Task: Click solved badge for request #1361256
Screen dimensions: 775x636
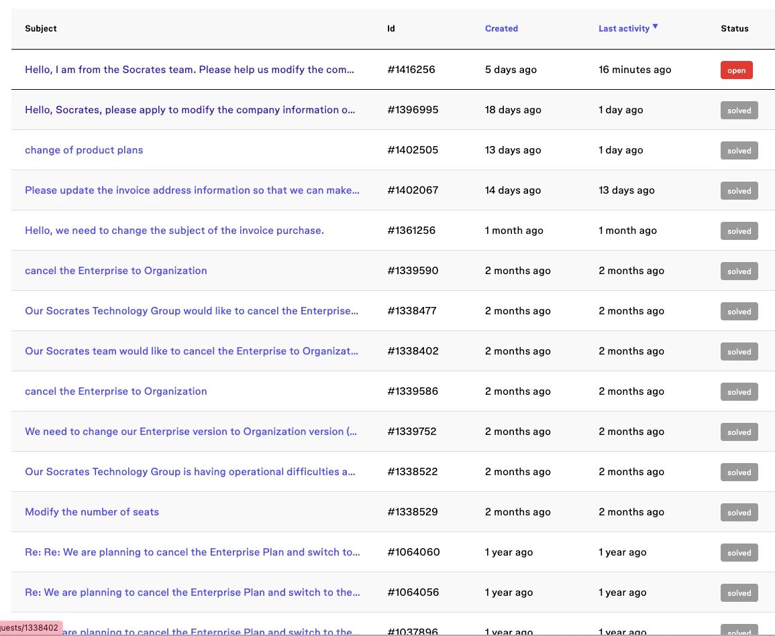Action: click(x=739, y=231)
